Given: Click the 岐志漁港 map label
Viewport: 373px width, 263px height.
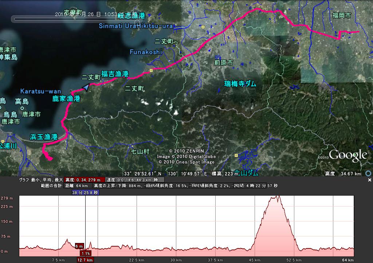Looking at the screenshot, I should [131, 16].
